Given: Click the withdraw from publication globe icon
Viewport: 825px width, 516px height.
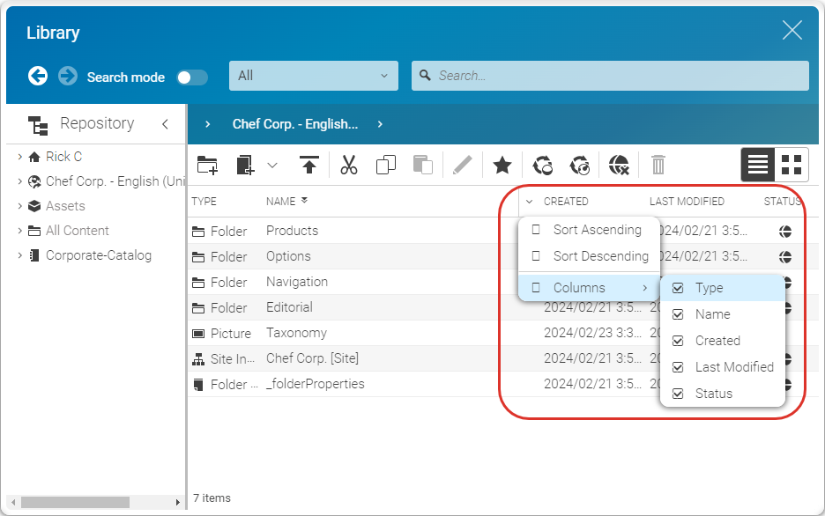Looking at the screenshot, I should 620,165.
